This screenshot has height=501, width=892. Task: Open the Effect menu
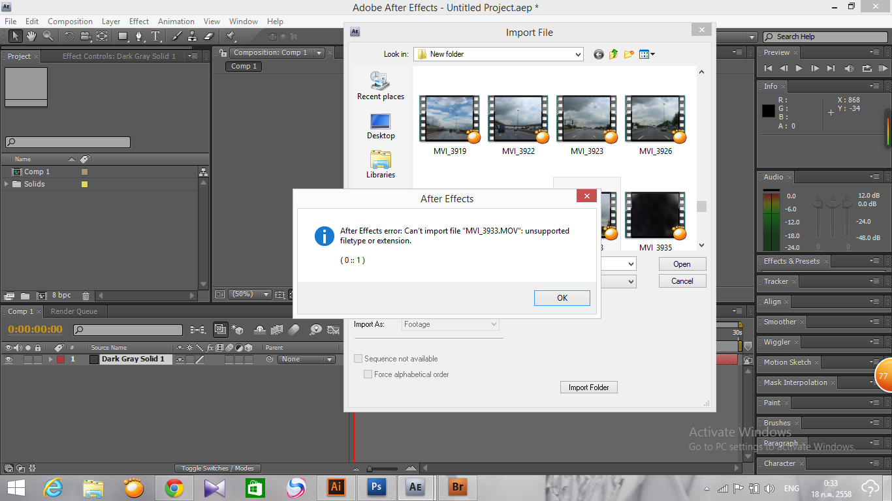pyautogui.click(x=139, y=22)
